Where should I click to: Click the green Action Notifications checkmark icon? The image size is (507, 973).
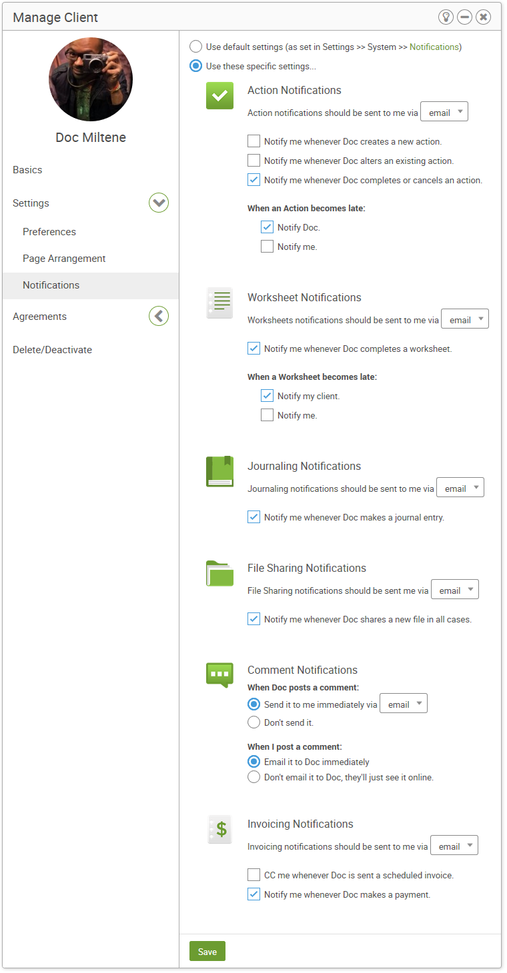coord(219,96)
